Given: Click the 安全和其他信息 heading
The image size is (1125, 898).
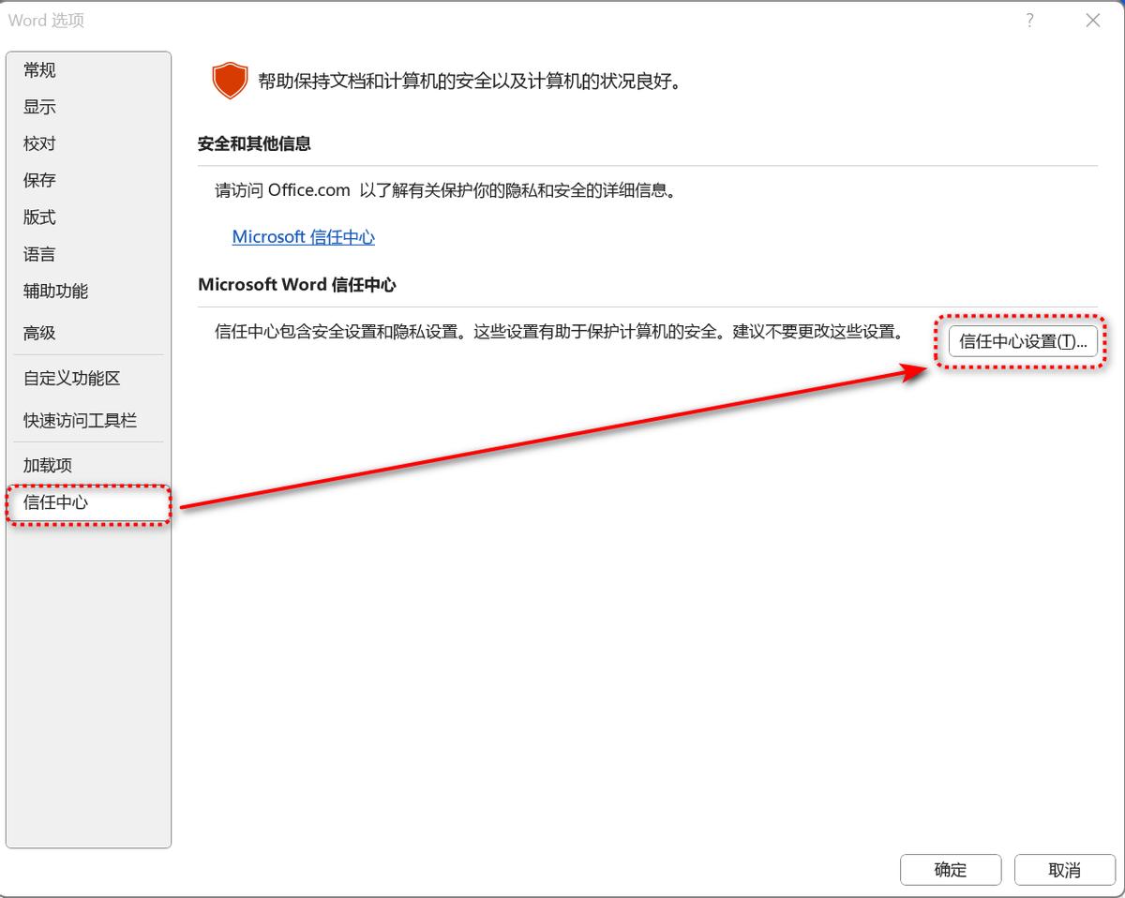Looking at the screenshot, I should [255, 143].
